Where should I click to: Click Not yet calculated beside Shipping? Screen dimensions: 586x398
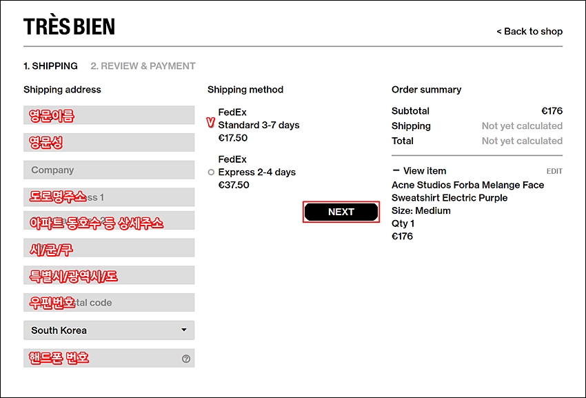click(522, 126)
